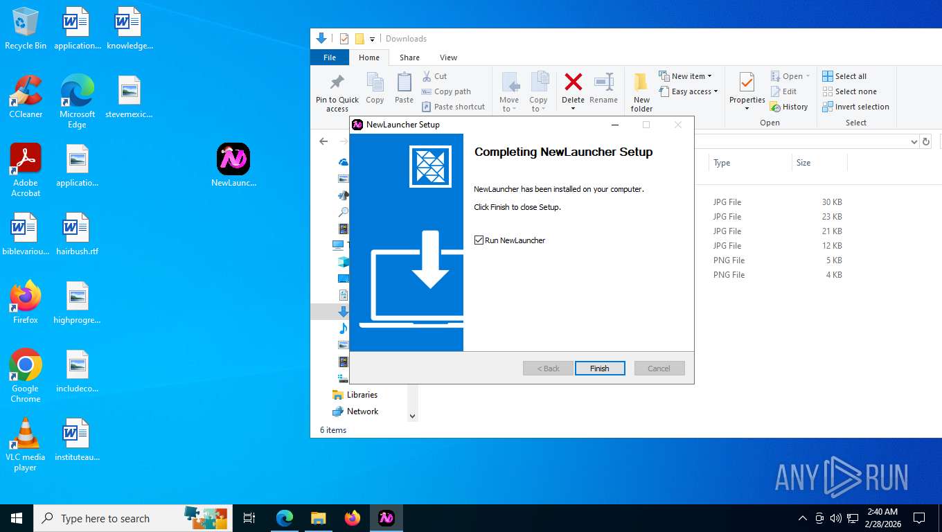Open the address bar history dropdown
Image resolution: width=942 pixels, height=532 pixels.
914,141
